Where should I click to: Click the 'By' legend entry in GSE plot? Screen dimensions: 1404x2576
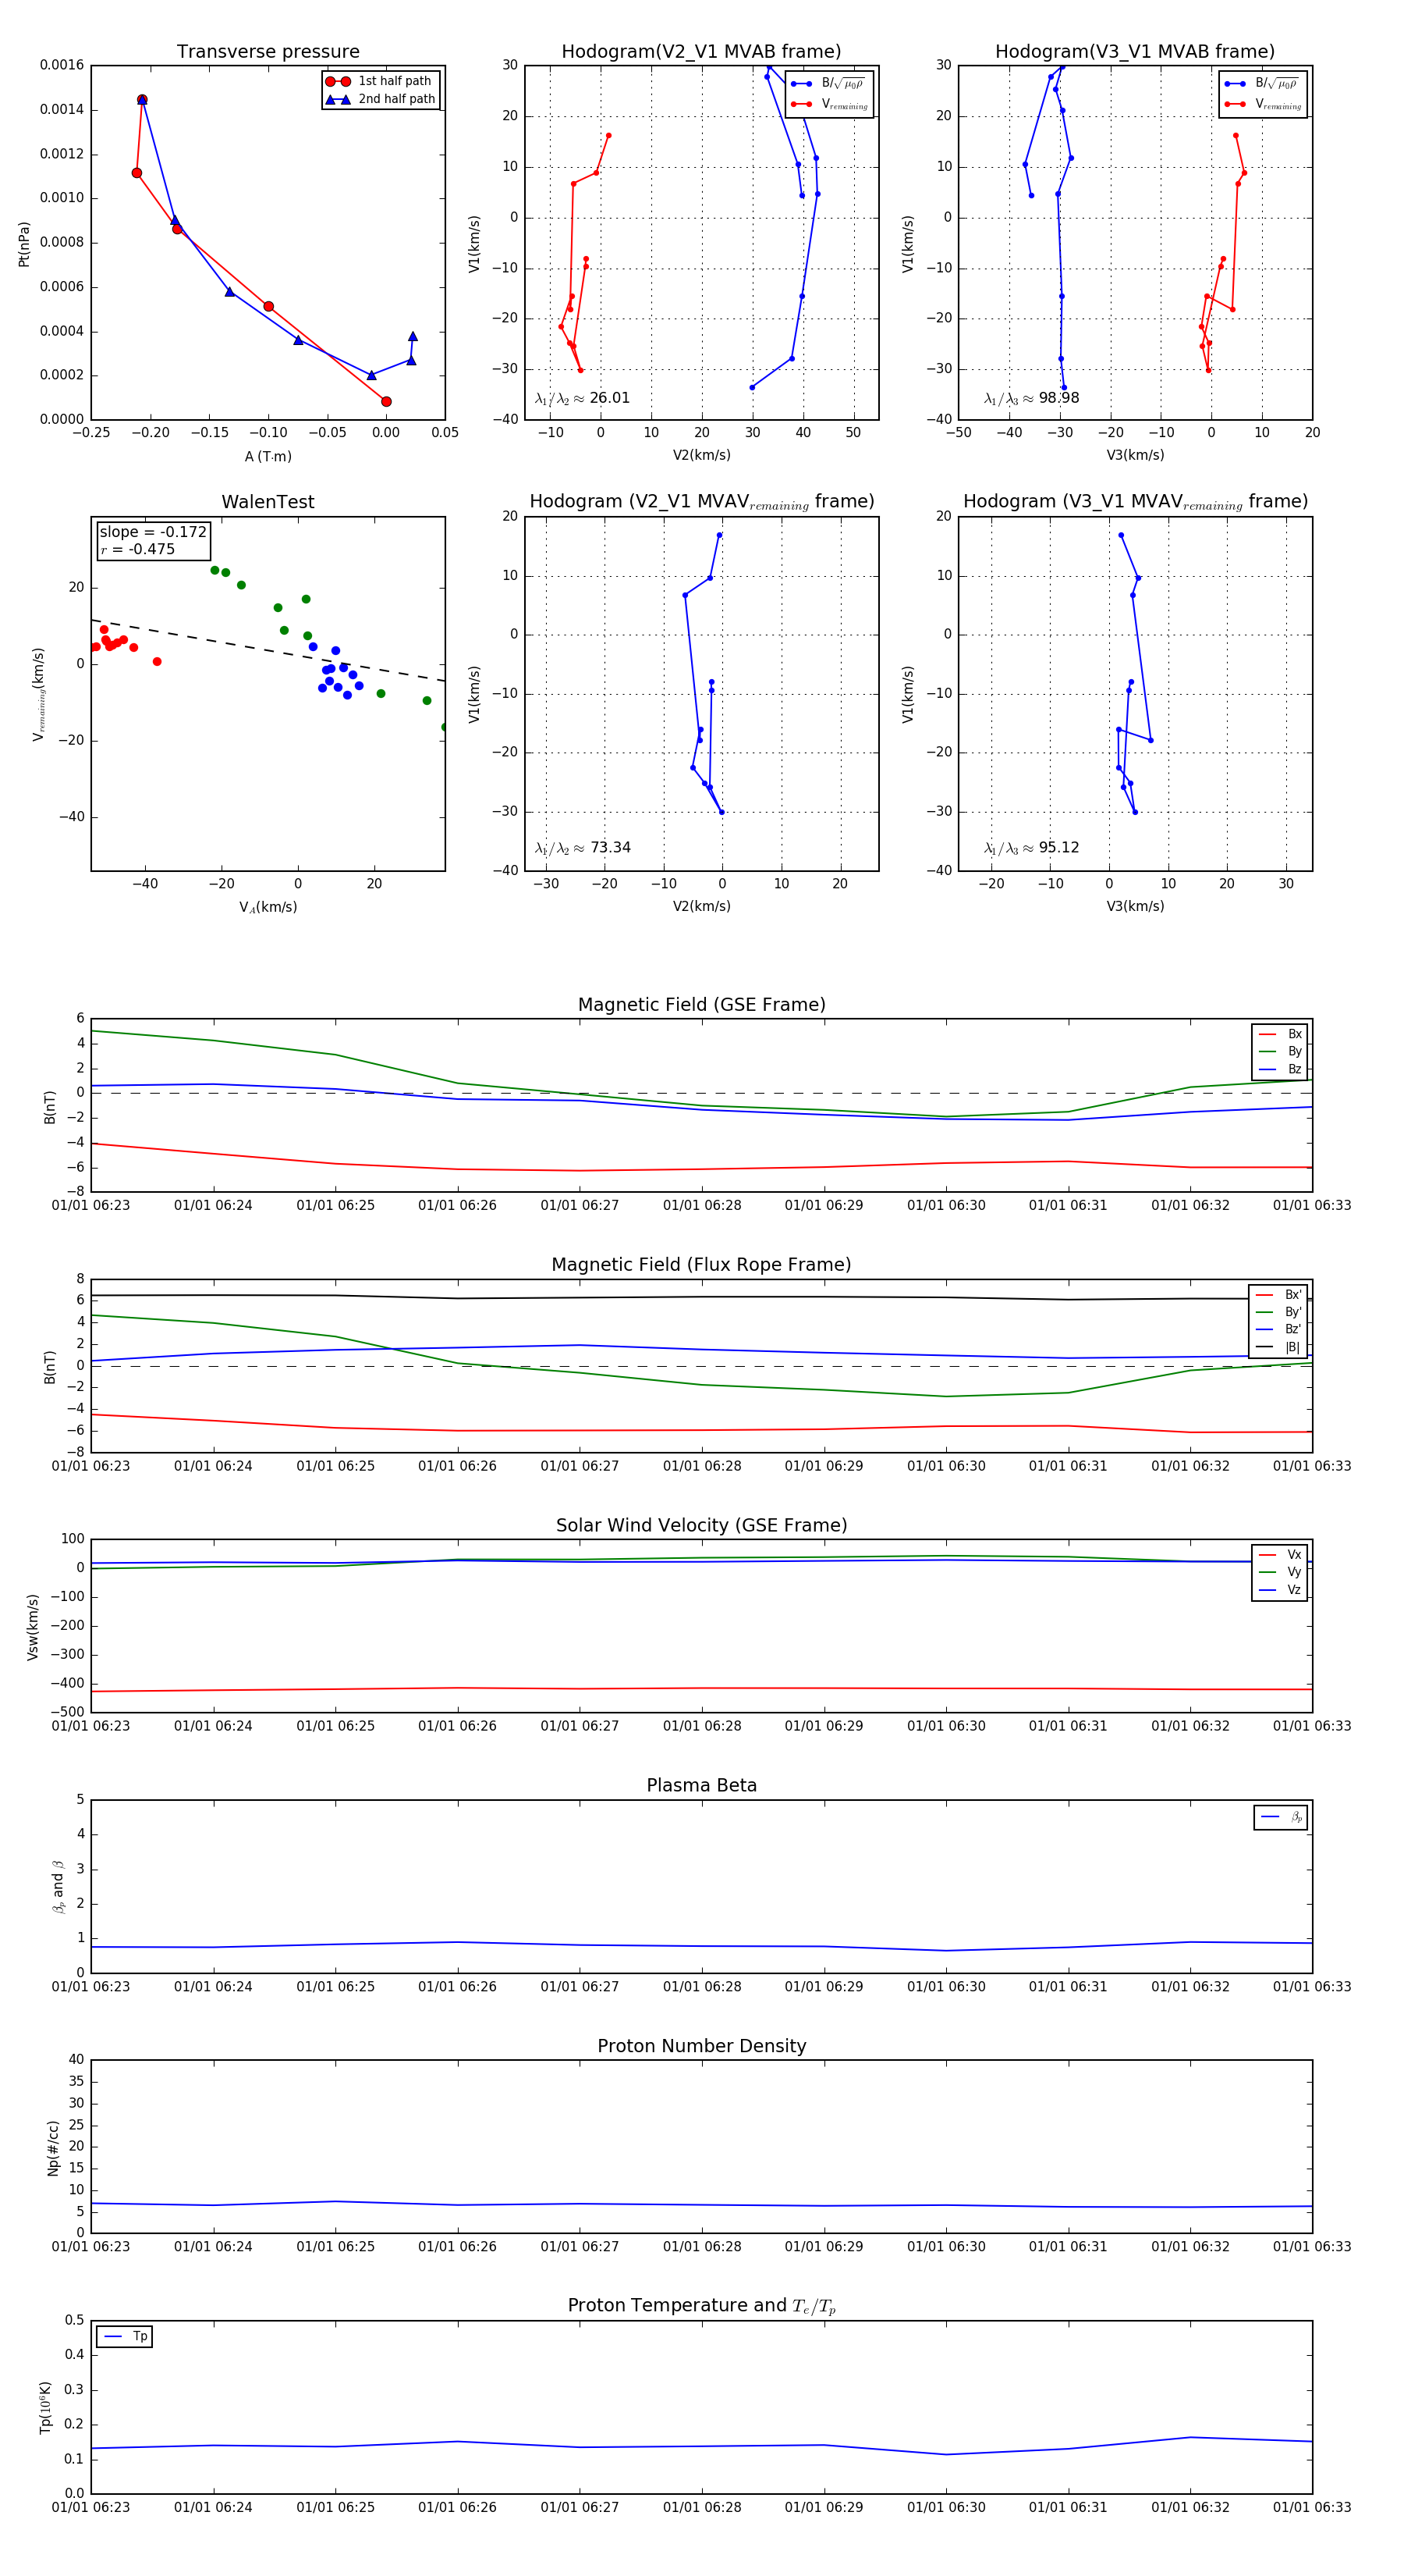tap(1280, 1051)
